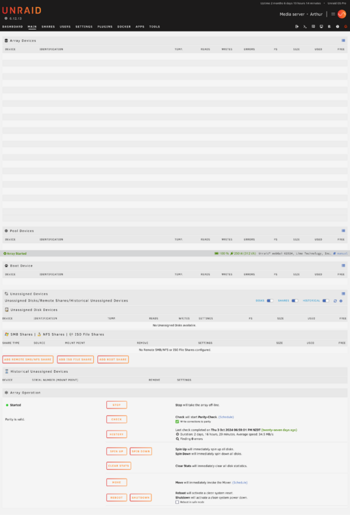Click the Unassigned Devices section icon
This screenshot has height=515, width=350.
6,294
